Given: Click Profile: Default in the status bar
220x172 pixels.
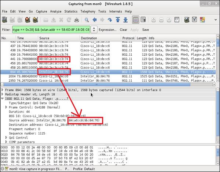Looking at the screenshot, I should [84, 169].
